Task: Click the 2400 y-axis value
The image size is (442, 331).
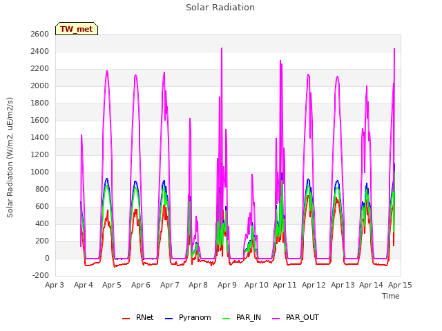Action: point(40,52)
